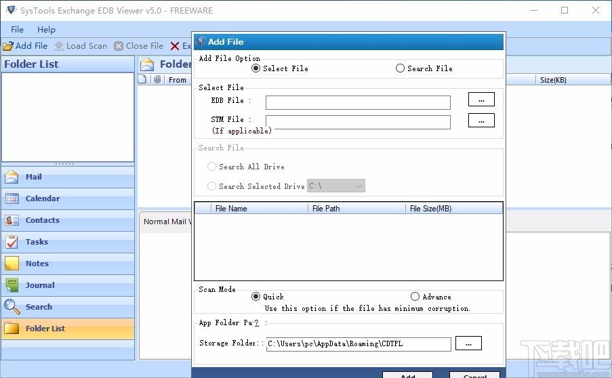
Task: Click the Folder List folder icon in sidebar
Action: 12,328
